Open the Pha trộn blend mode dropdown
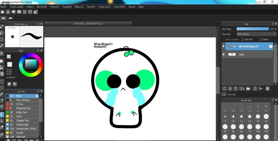The image size is (278, 141). pos(257,34)
